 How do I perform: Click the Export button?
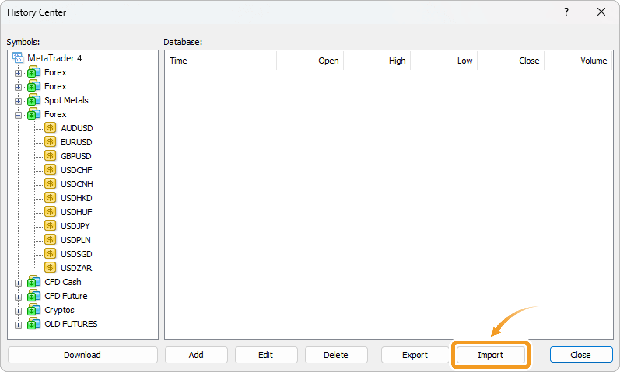[x=415, y=355]
